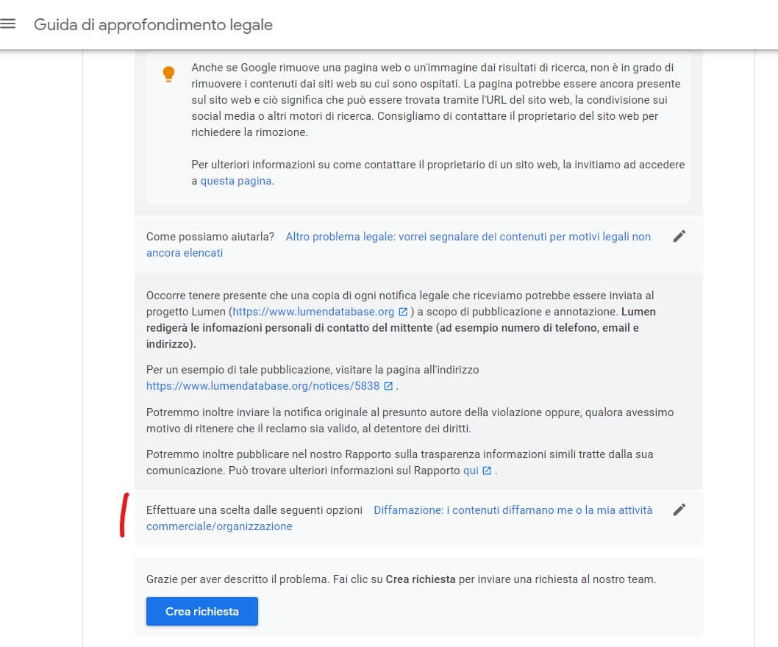
Task: Click the orange lightbulb tip icon
Action: coord(168,74)
